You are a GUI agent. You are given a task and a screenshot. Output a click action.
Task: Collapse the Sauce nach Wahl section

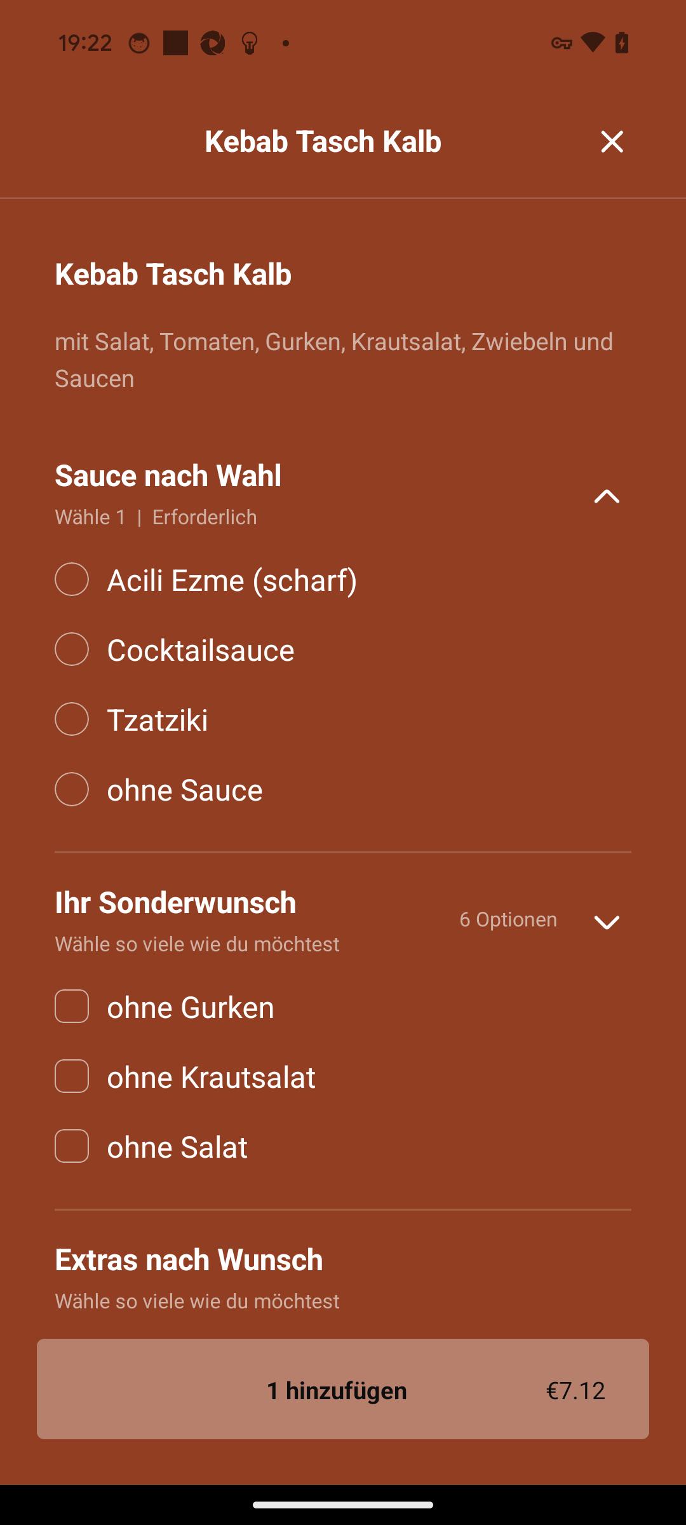click(607, 496)
